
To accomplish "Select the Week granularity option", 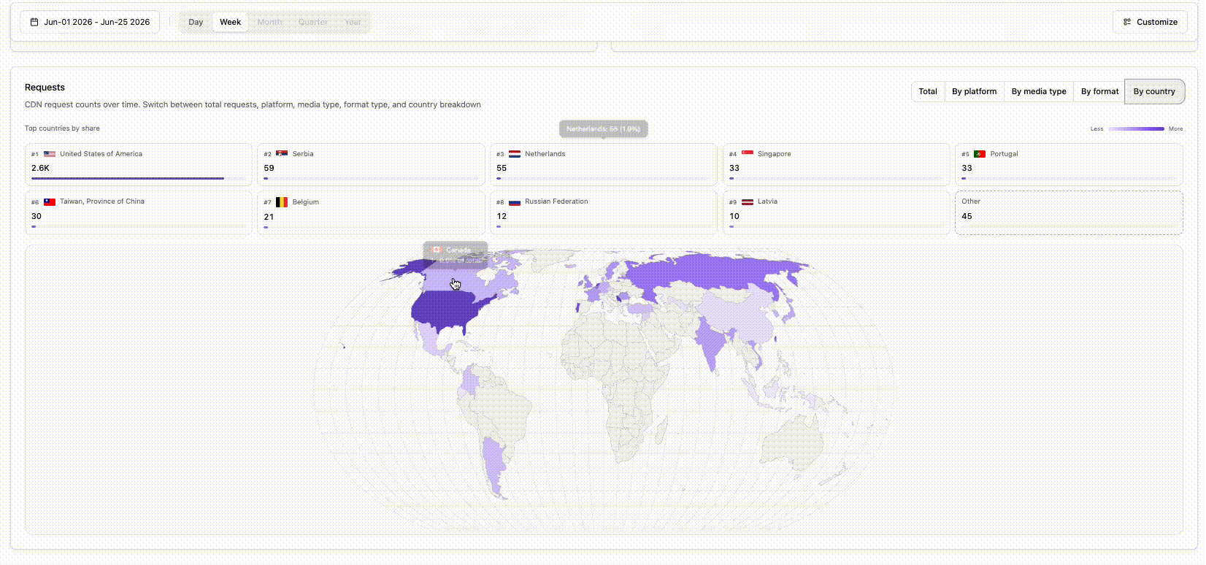I will [230, 22].
